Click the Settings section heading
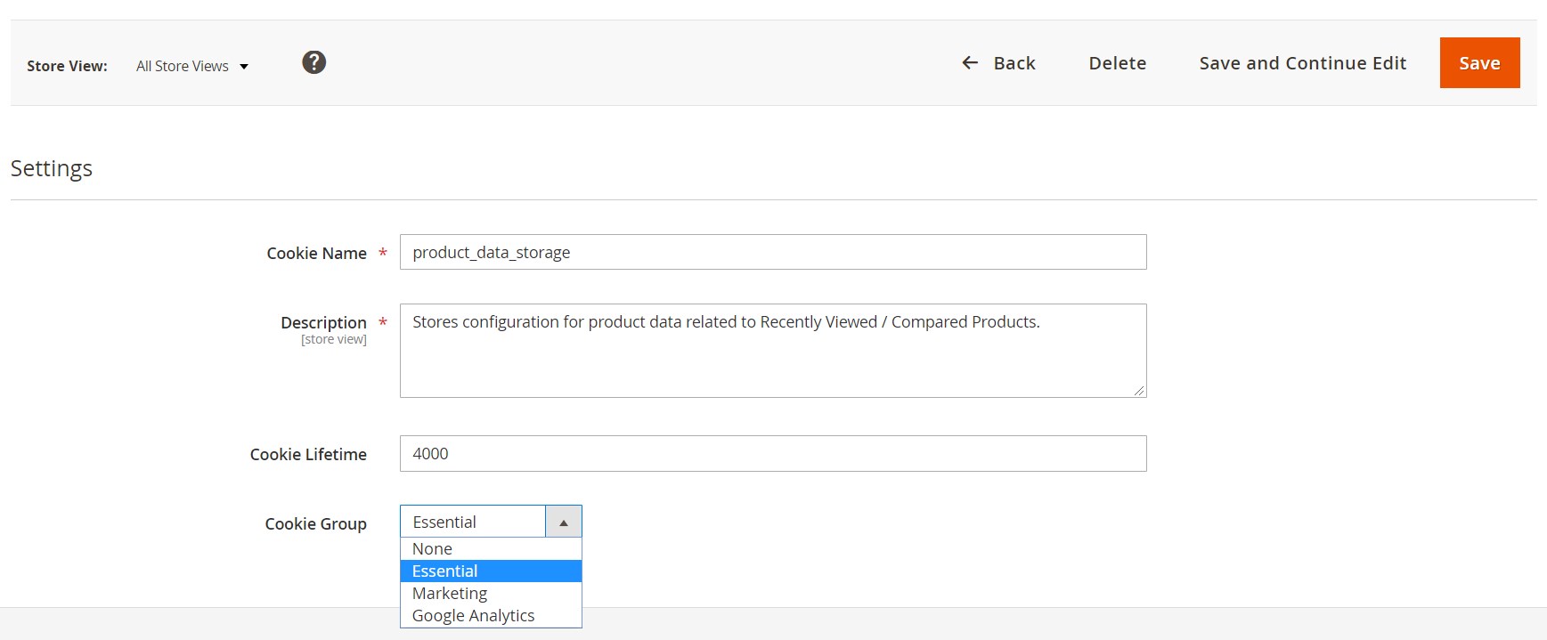 [x=52, y=168]
